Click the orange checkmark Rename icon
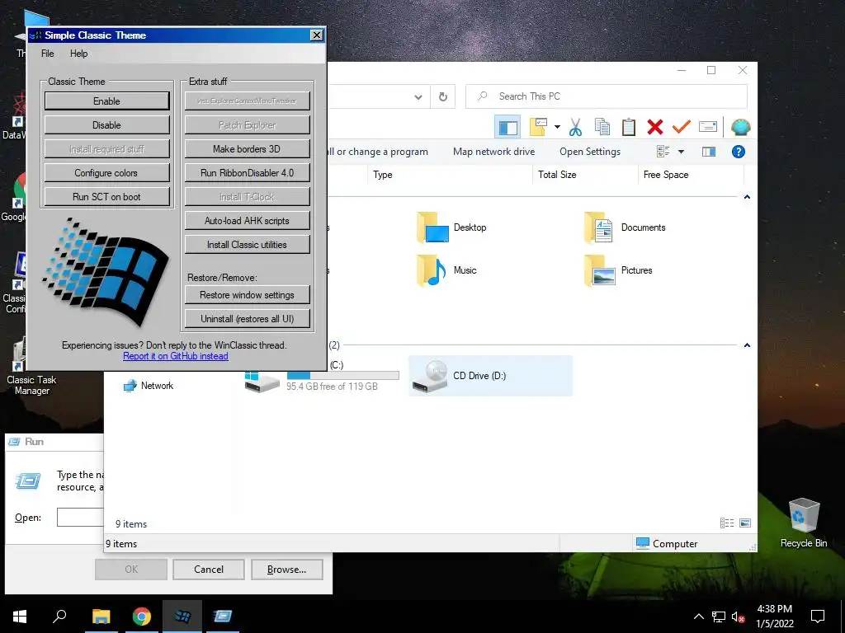Screen dimensions: 845x633 pyautogui.click(x=681, y=126)
